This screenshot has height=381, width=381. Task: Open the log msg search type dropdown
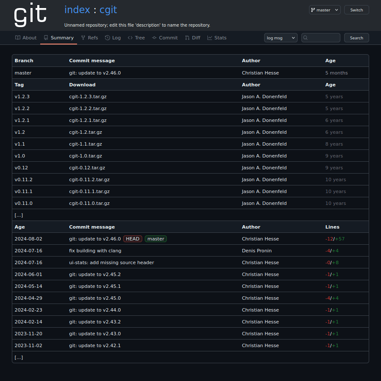[281, 38]
